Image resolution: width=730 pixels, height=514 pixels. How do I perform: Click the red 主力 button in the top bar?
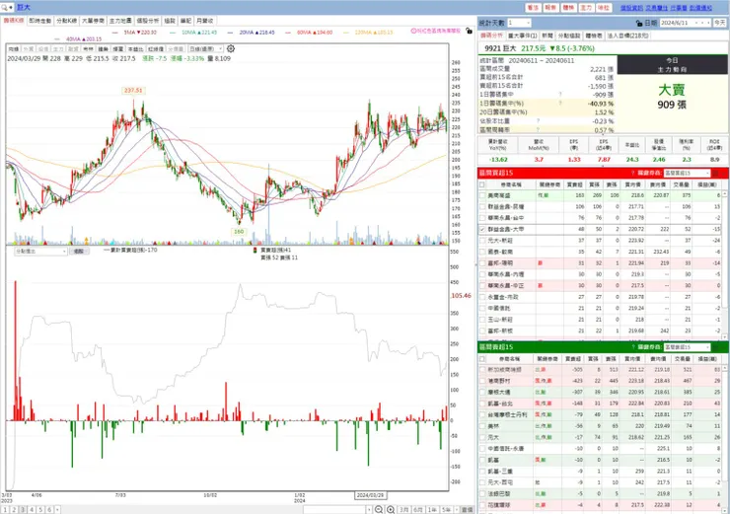coord(586,8)
